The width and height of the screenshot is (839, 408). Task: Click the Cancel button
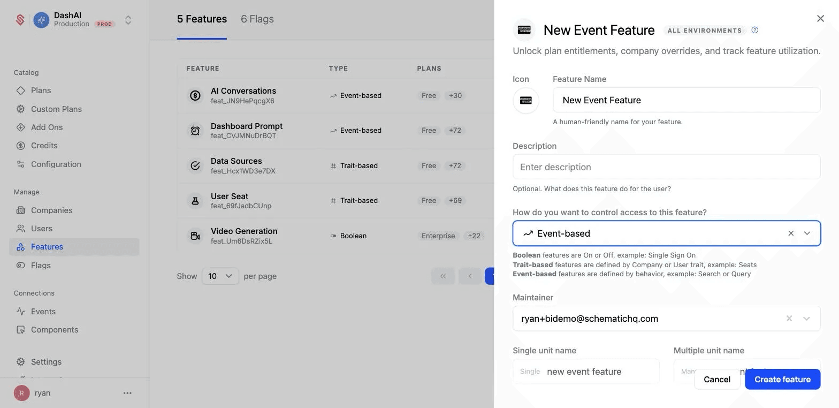pyautogui.click(x=717, y=380)
